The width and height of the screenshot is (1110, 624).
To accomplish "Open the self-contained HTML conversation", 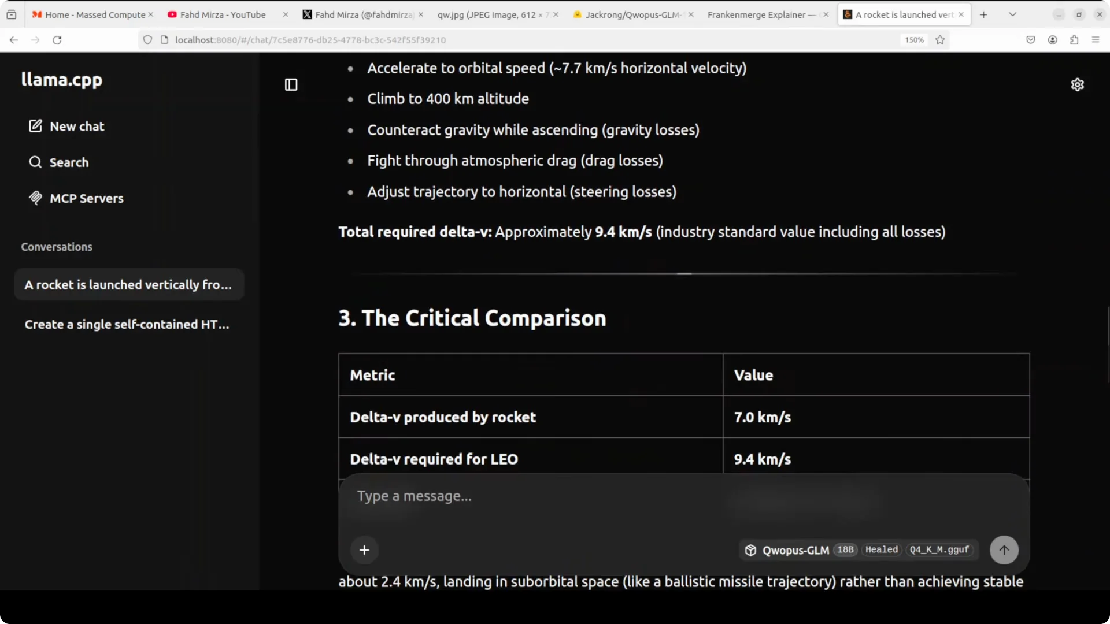I will 129,324.
